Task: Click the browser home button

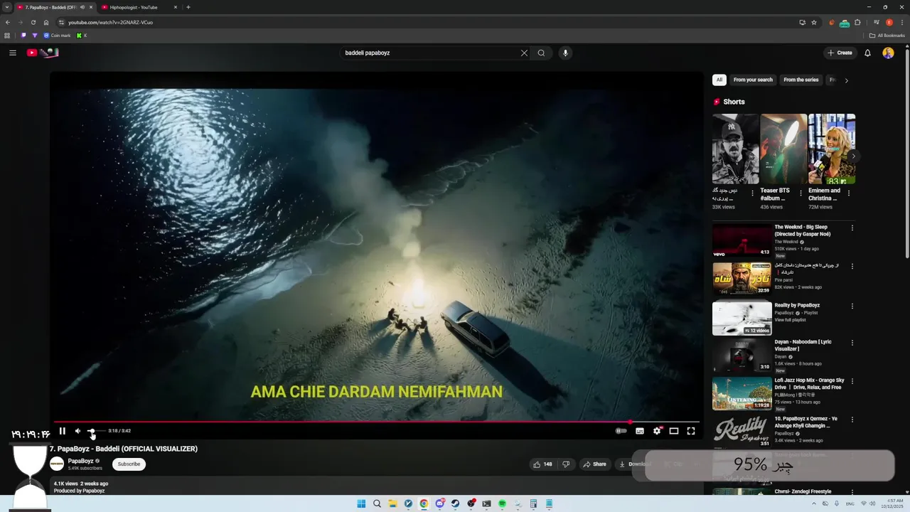Action: click(x=46, y=22)
